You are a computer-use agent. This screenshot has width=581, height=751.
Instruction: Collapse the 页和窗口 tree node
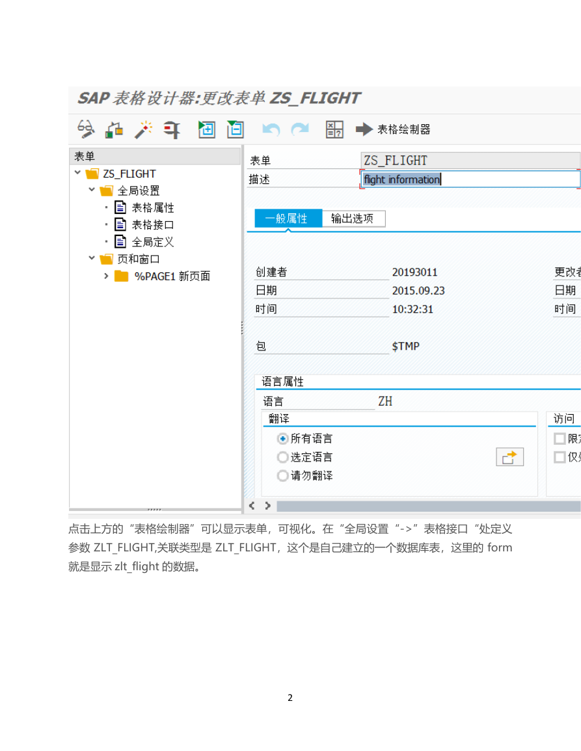point(92,258)
